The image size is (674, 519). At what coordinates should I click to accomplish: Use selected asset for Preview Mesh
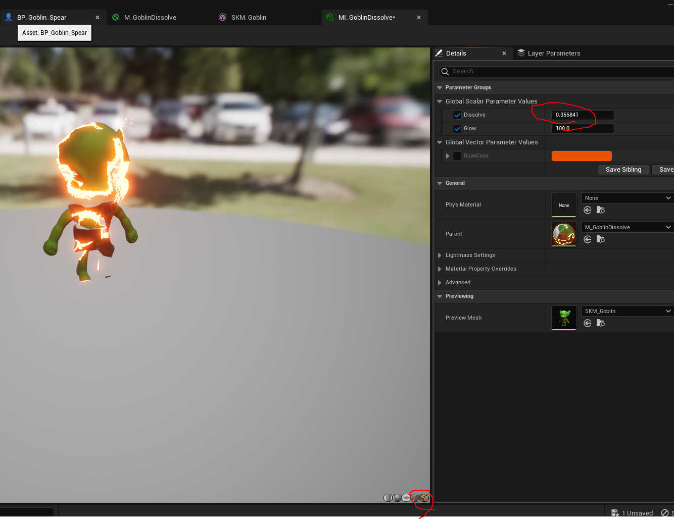coord(588,323)
